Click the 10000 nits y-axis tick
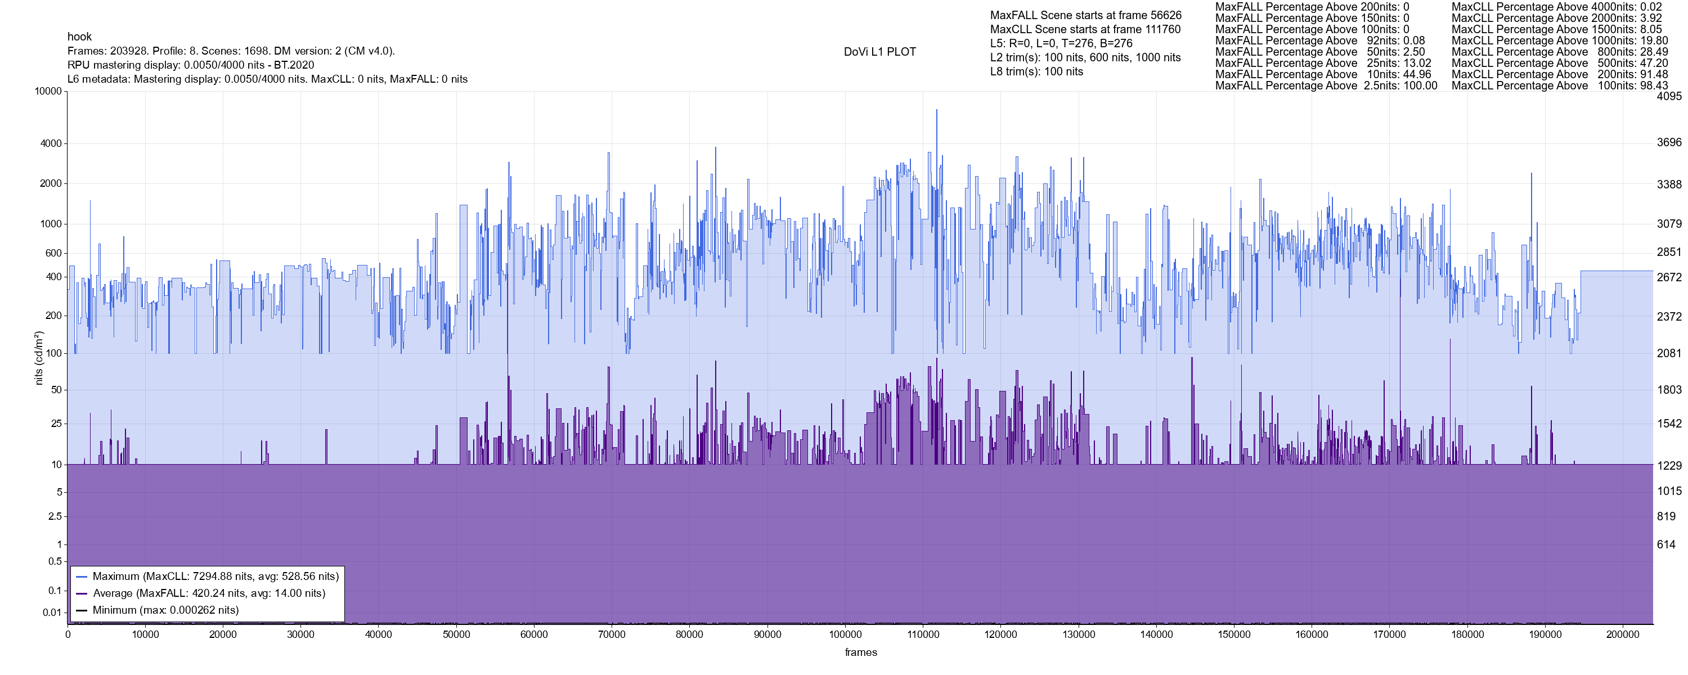1688x675 pixels. tap(48, 91)
